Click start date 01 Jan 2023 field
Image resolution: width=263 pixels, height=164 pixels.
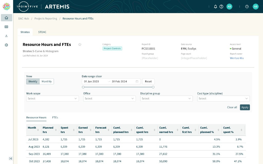coord(91,81)
